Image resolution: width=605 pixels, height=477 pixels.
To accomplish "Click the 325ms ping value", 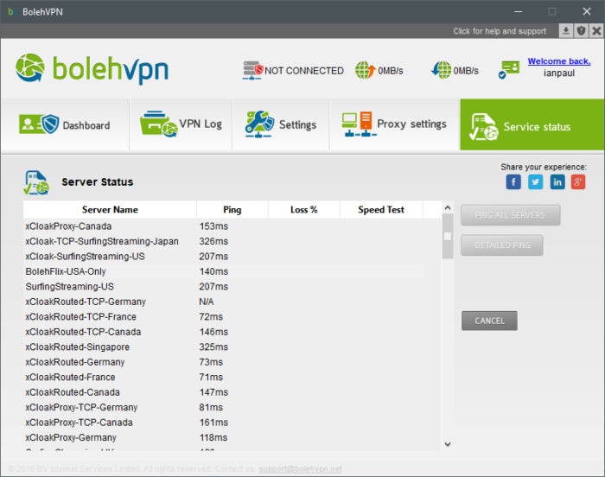I will 213,347.
